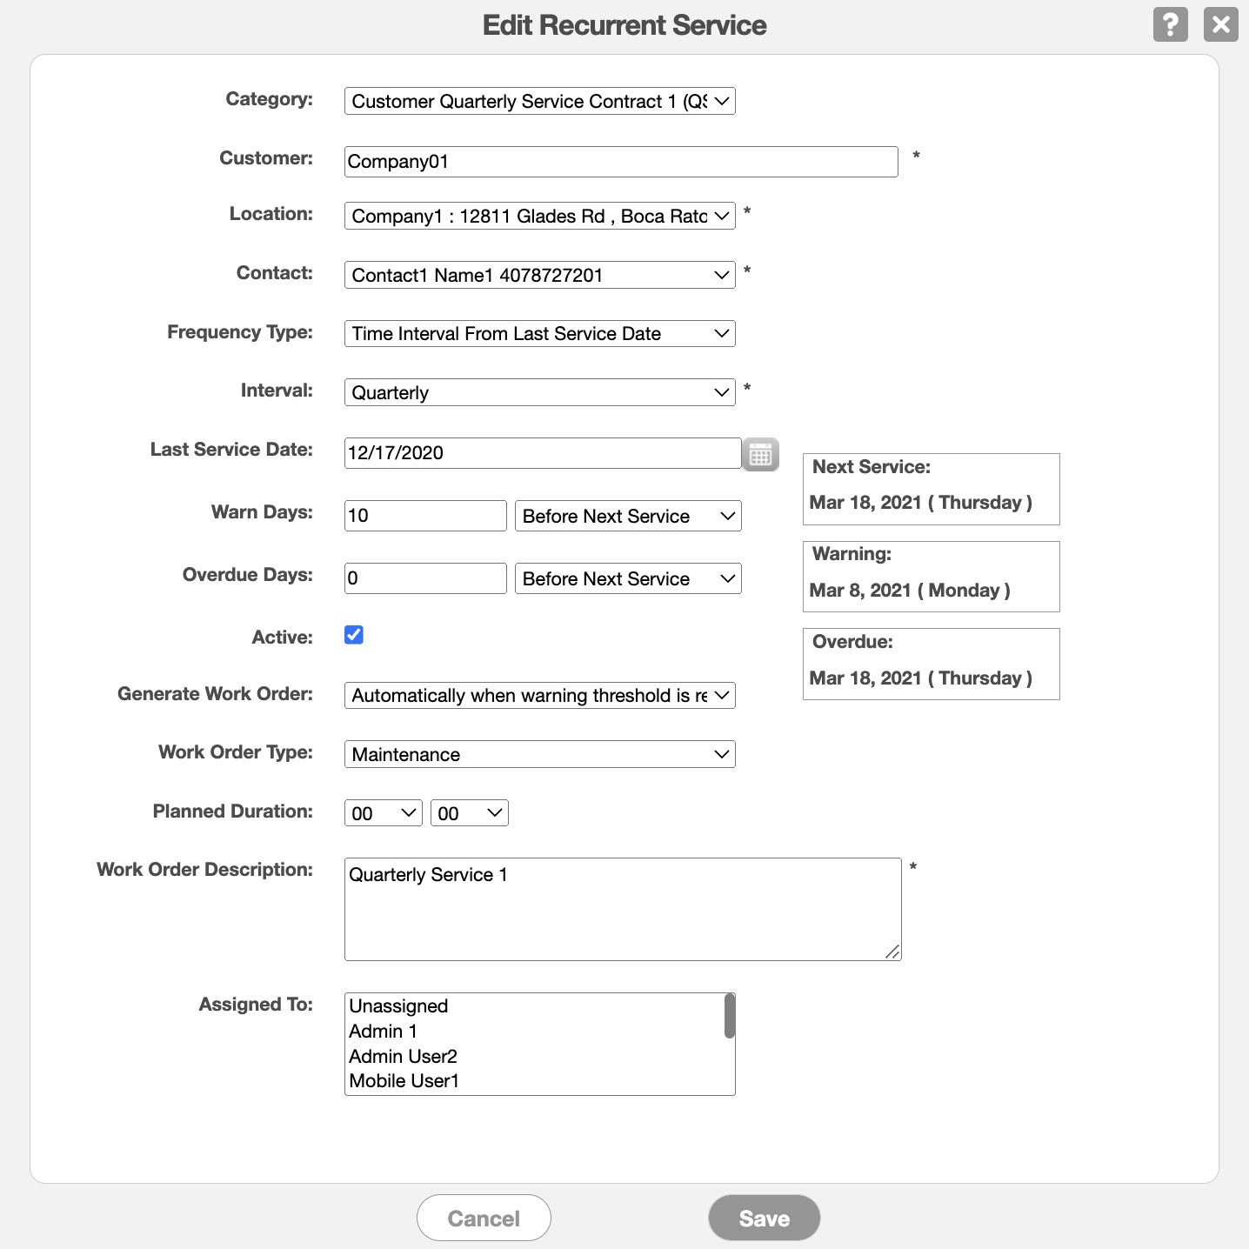Image resolution: width=1249 pixels, height=1249 pixels.
Task: Open Planned Duration hours dropdown
Action: pos(383,813)
